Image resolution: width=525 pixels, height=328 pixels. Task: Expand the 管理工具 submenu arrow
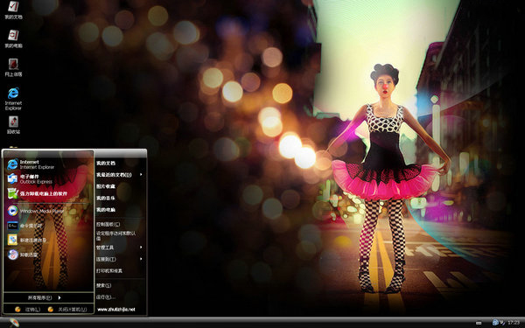point(141,248)
